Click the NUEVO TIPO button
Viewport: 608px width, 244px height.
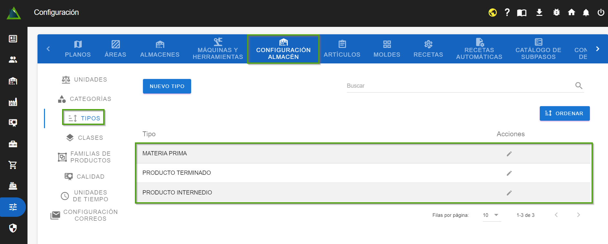(x=167, y=86)
